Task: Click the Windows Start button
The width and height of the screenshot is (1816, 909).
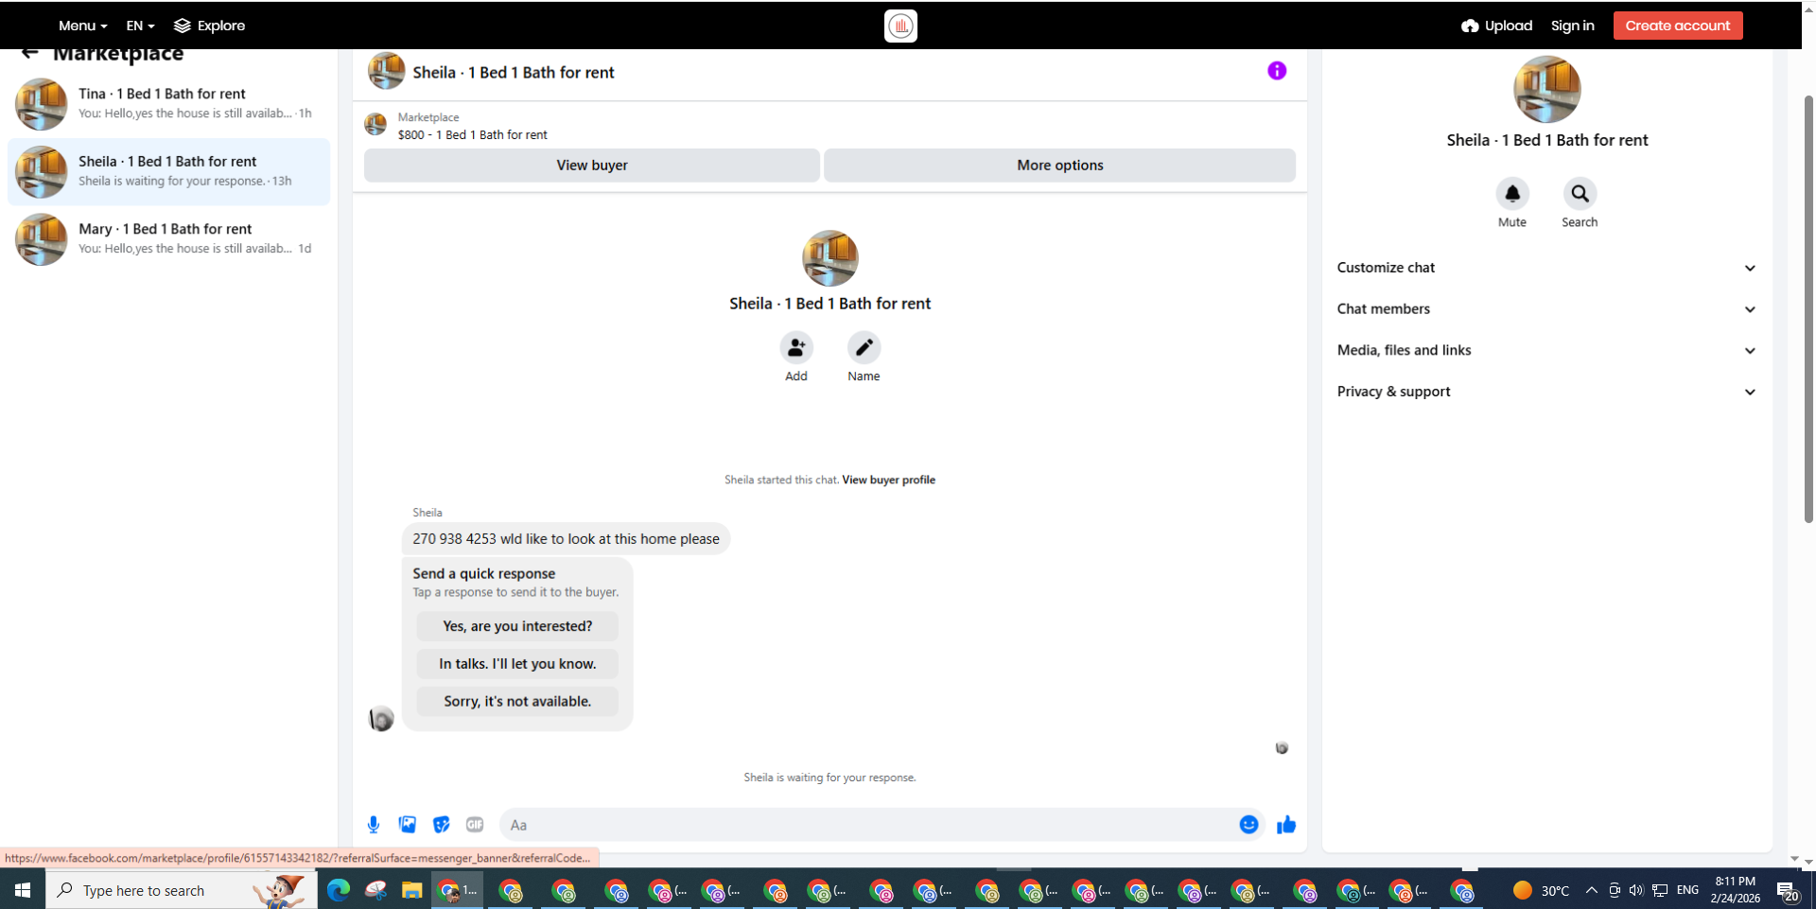Action: [x=23, y=890]
